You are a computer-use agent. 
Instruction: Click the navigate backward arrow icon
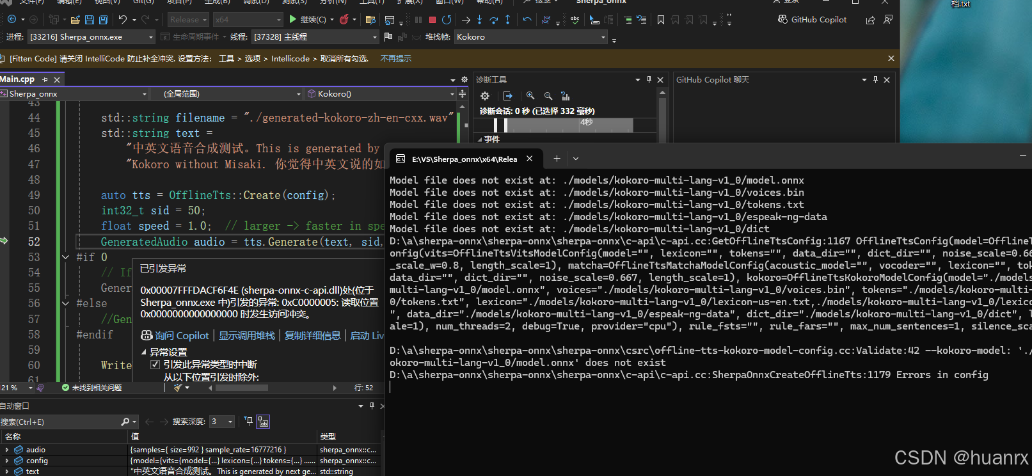(x=12, y=20)
